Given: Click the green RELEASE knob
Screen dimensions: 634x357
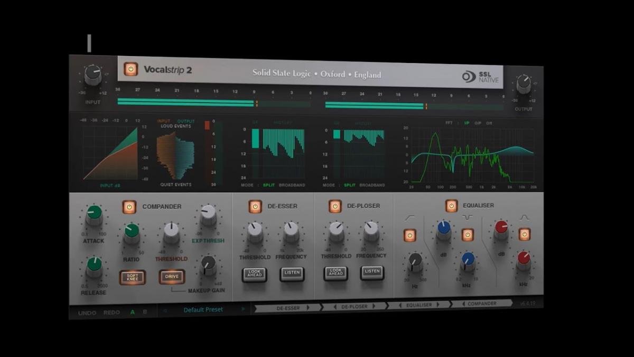Looking at the screenshot, I should click(x=94, y=267).
